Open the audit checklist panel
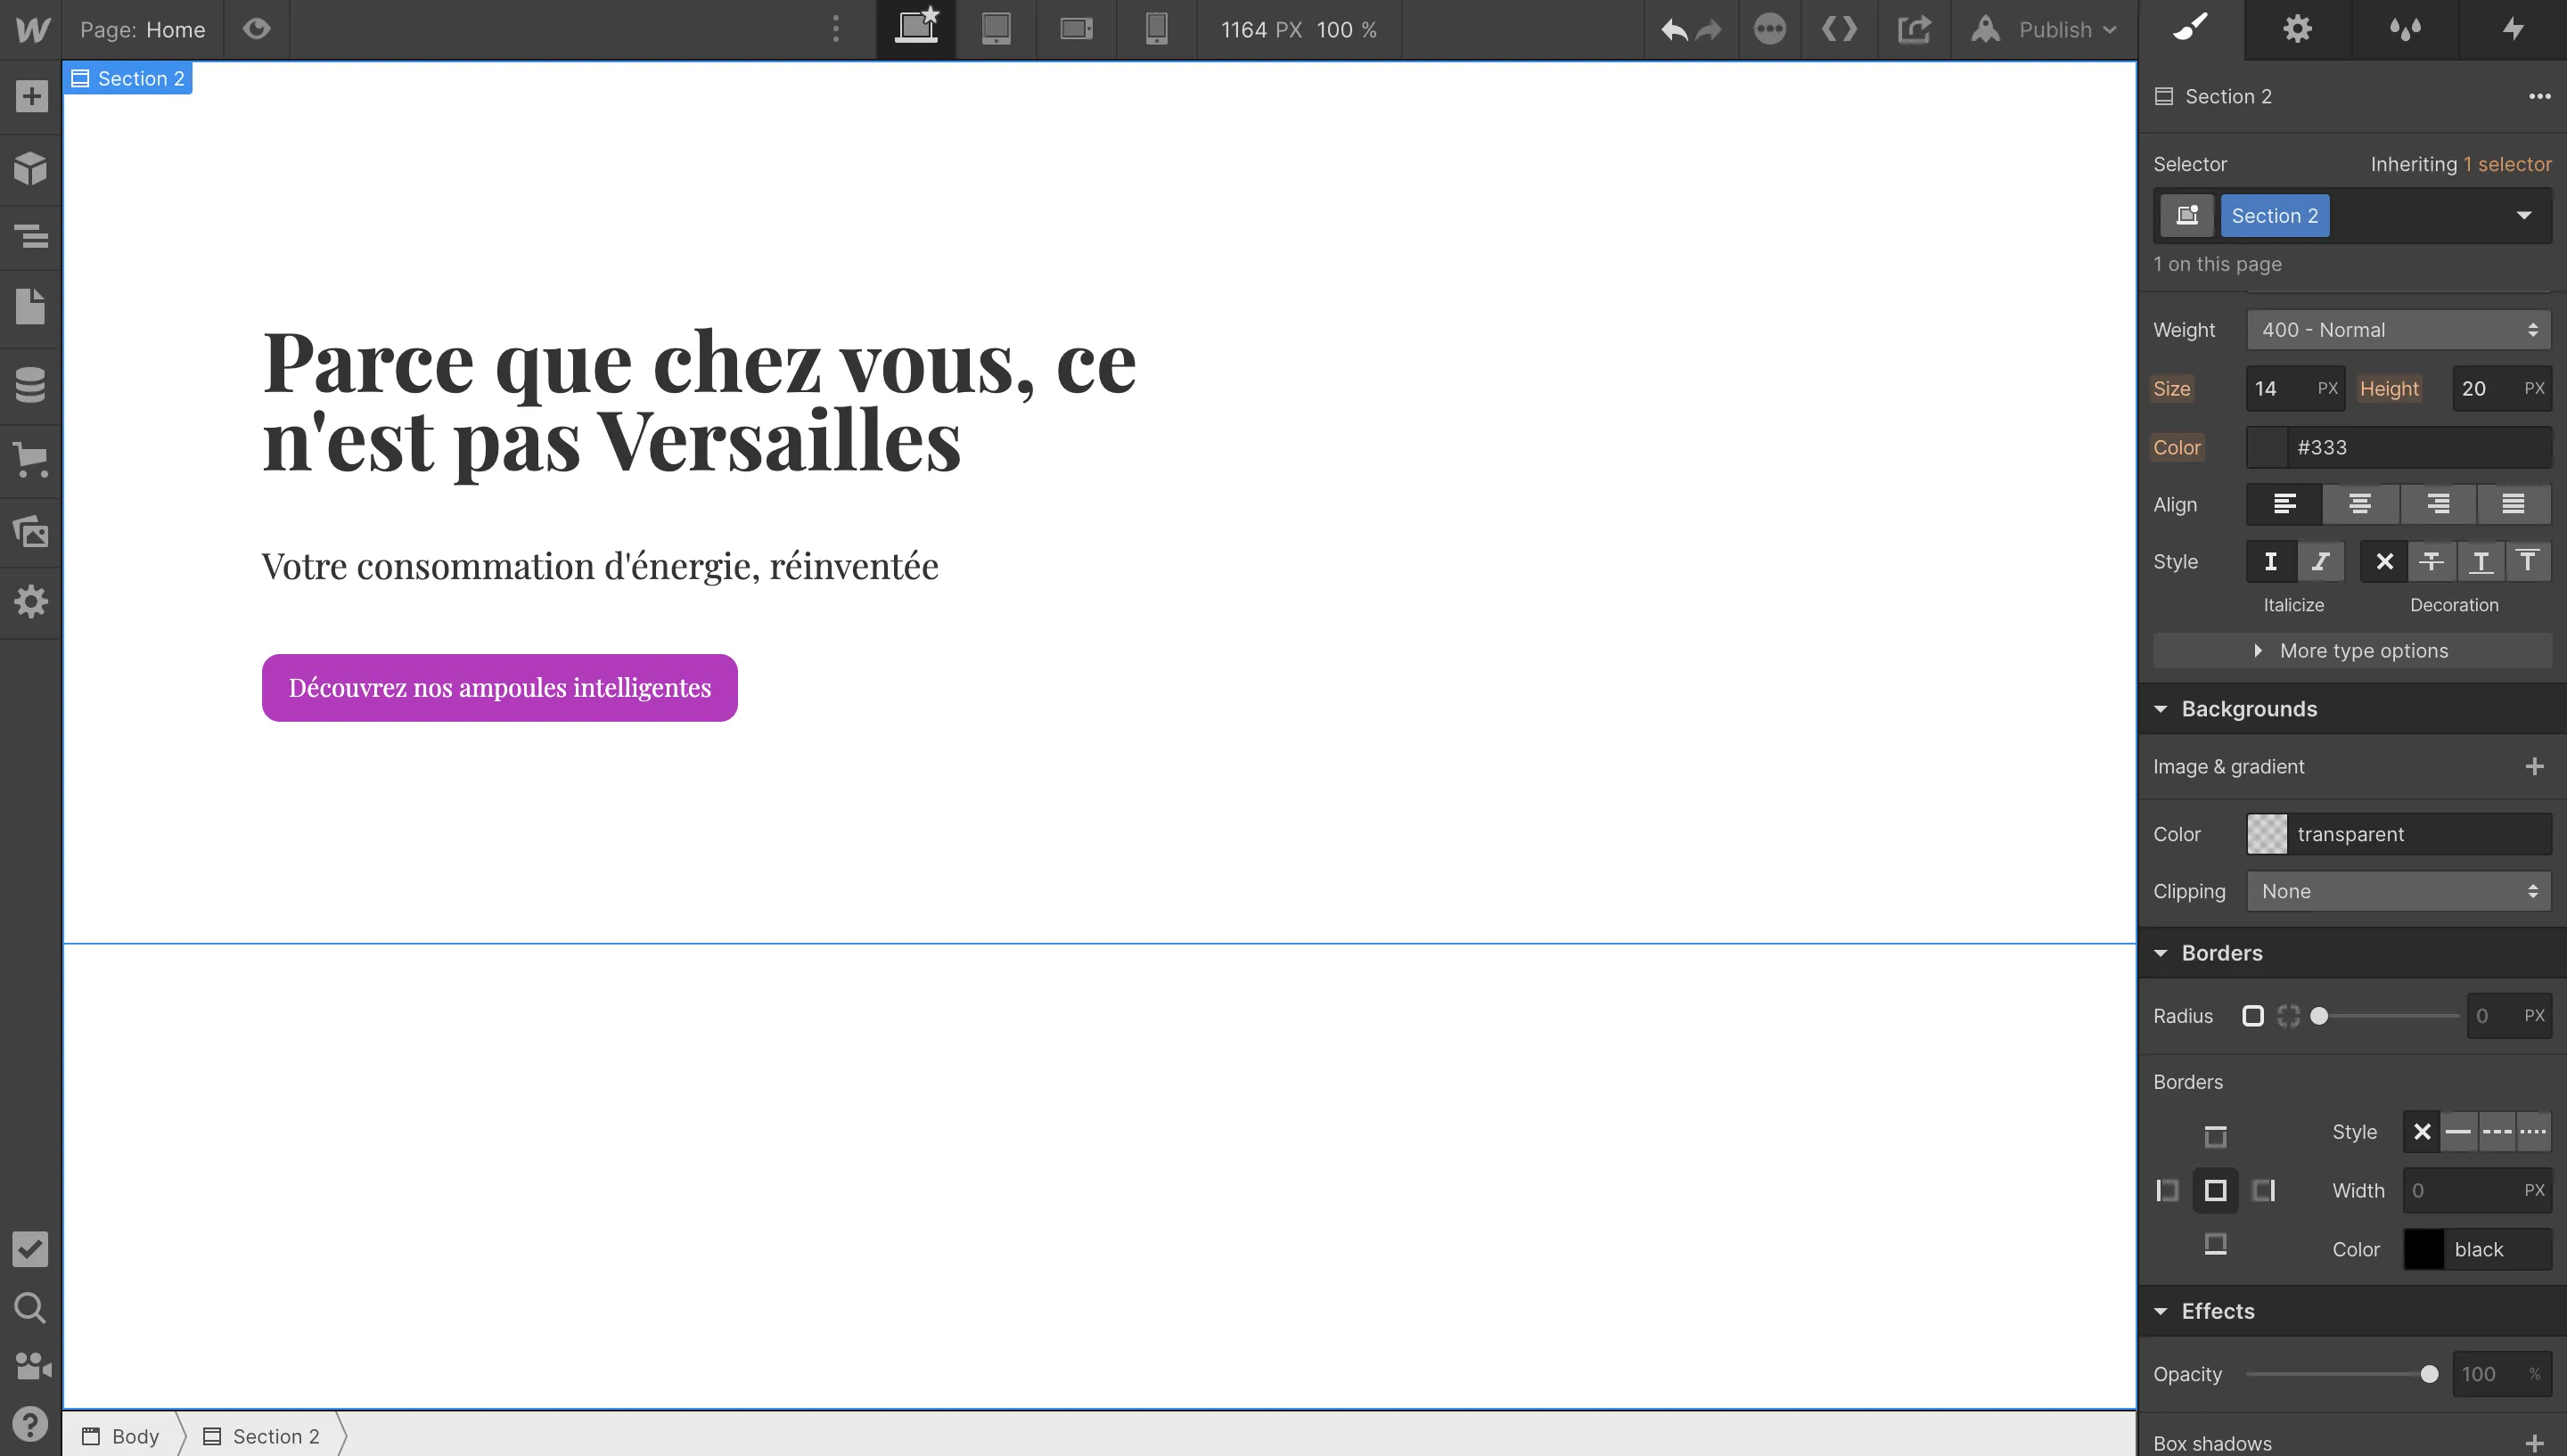This screenshot has height=1456, width=2567. 31,1248
